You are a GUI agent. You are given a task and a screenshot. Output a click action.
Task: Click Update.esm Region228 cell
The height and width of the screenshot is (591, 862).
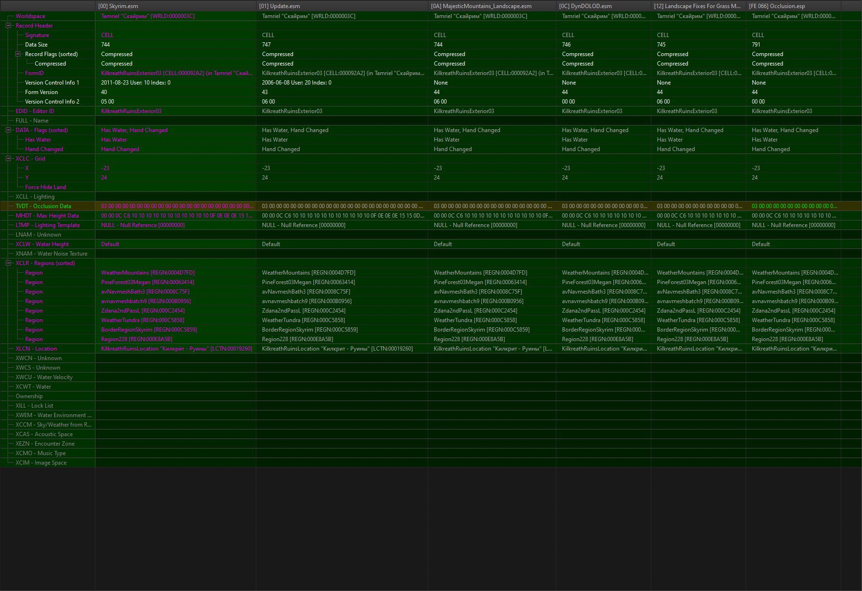coord(298,339)
